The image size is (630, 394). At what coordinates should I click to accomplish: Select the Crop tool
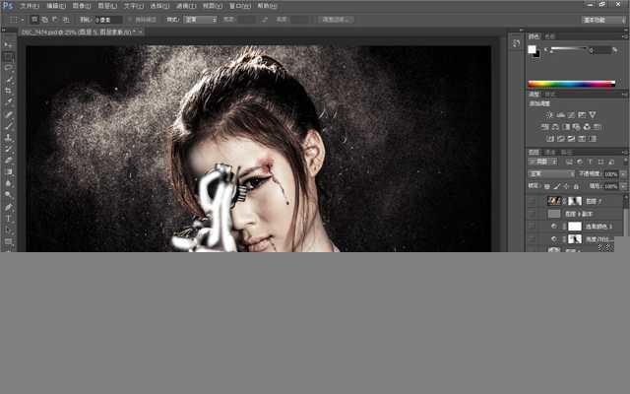click(8, 91)
